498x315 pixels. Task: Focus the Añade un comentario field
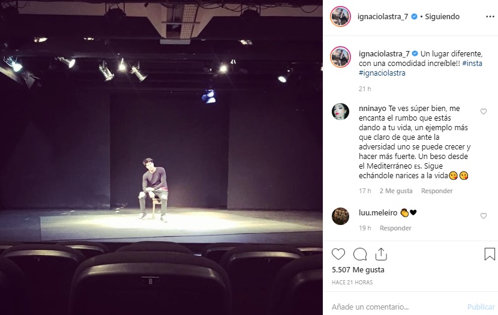click(x=397, y=307)
